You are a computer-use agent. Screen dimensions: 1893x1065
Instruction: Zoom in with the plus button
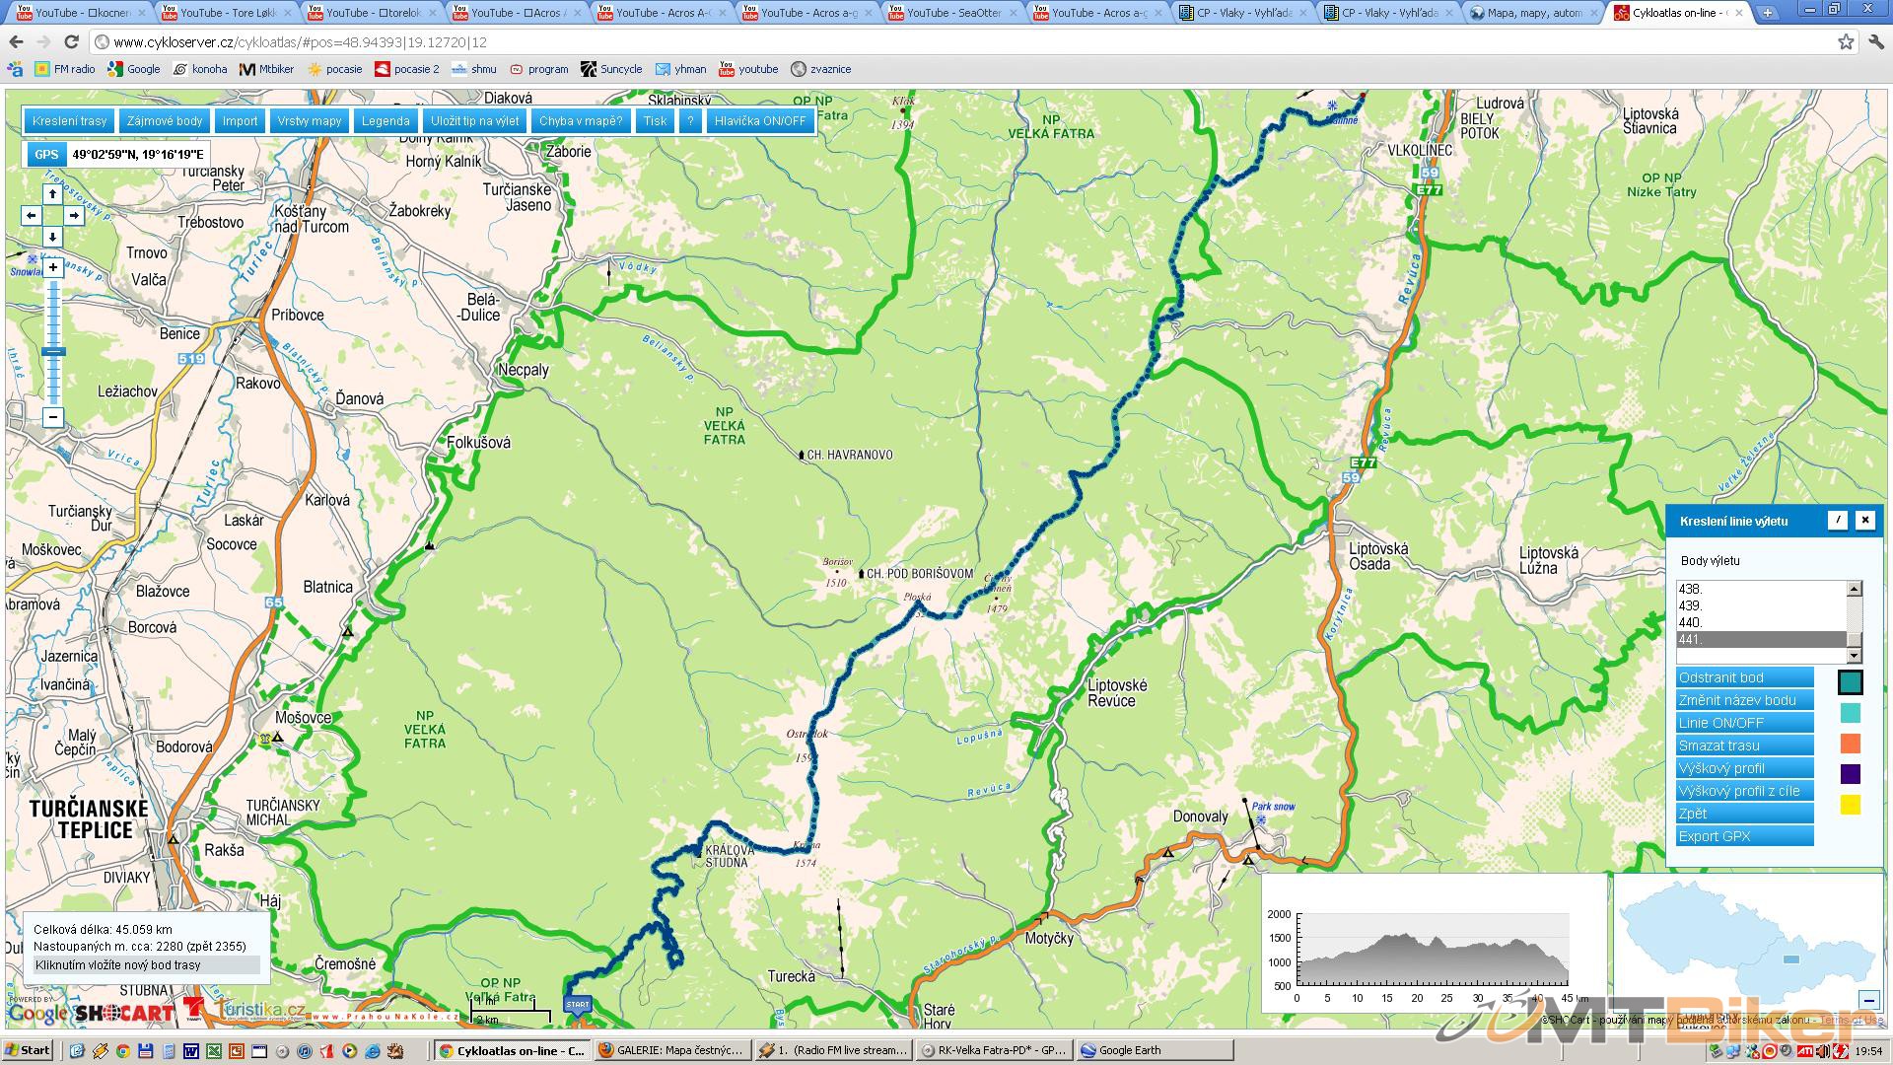click(x=53, y=267)
